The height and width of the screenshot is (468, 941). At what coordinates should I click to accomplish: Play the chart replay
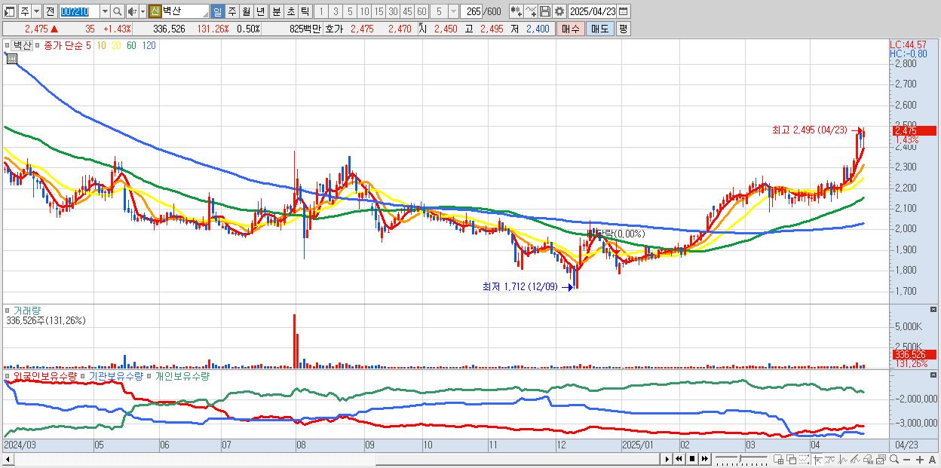pyautogui.click(x=667, y=459)
